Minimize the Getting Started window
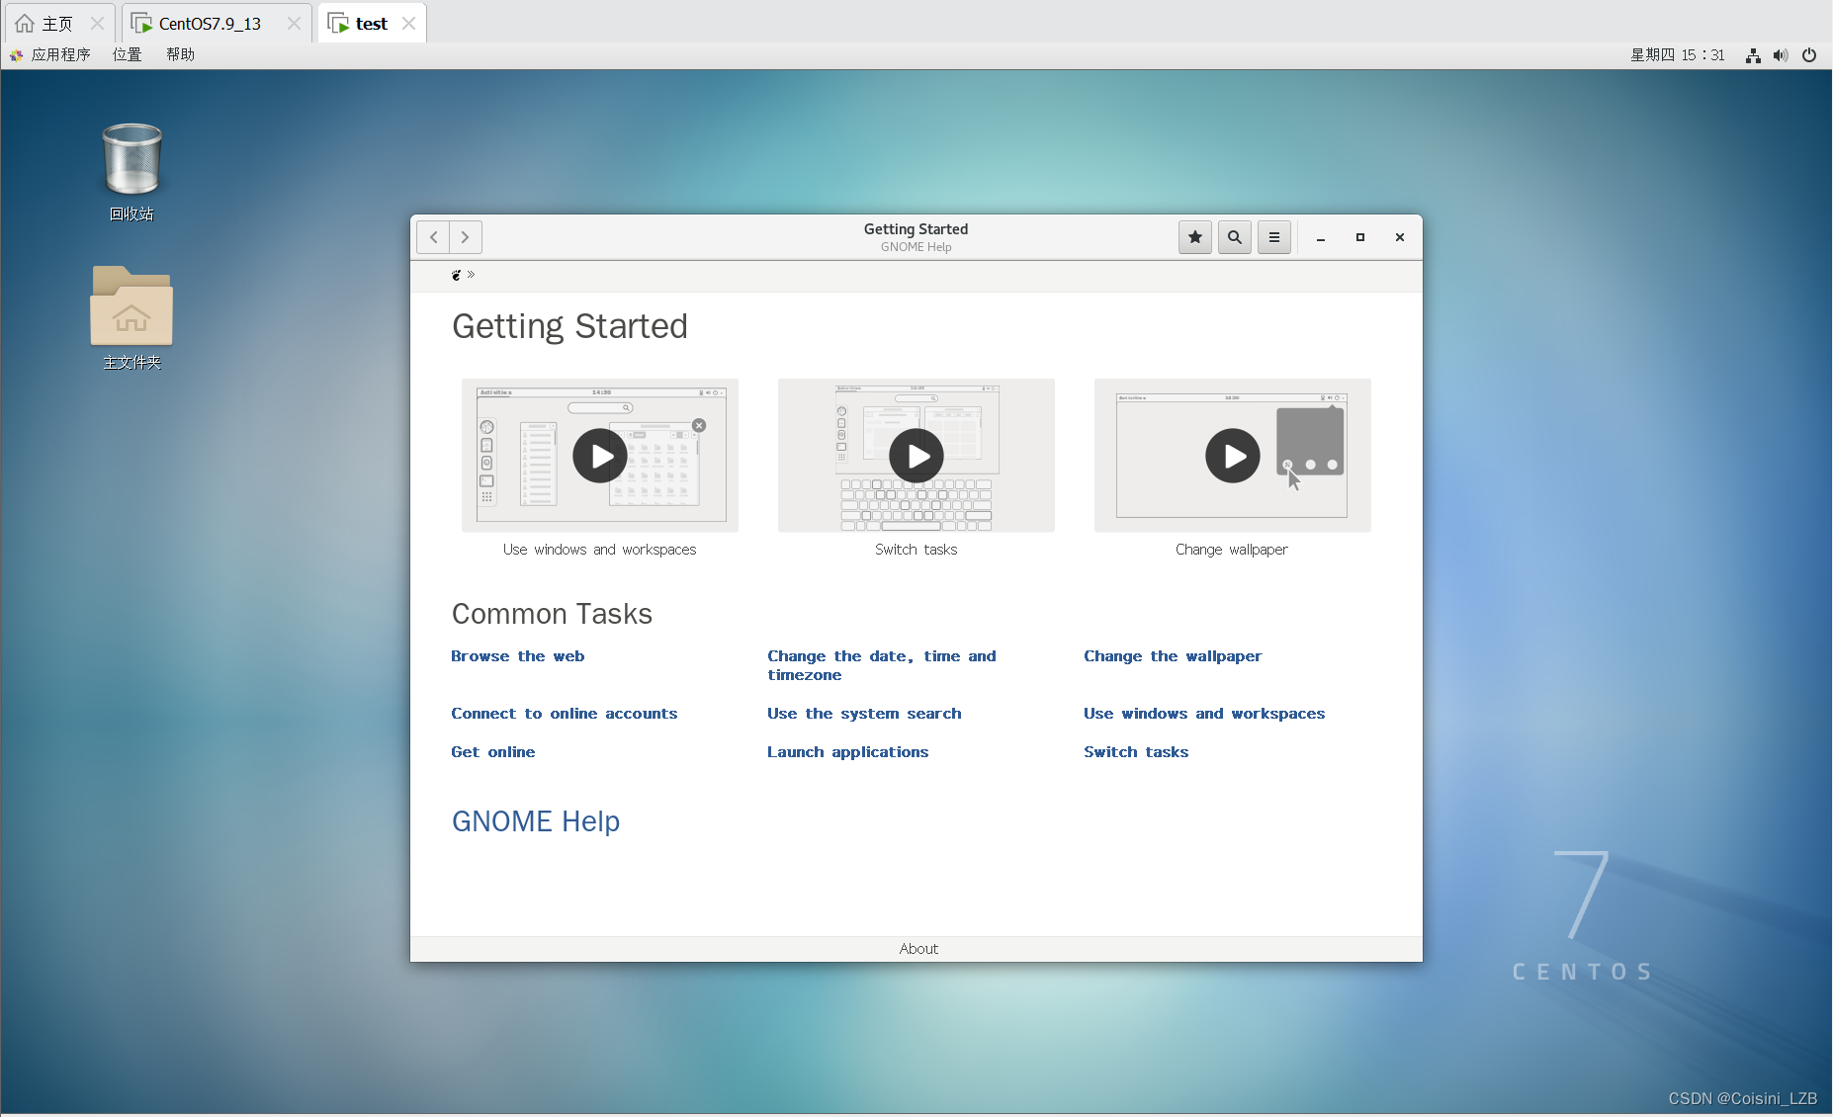Screen dimensions: 1833x1117 coord(1321,237)
